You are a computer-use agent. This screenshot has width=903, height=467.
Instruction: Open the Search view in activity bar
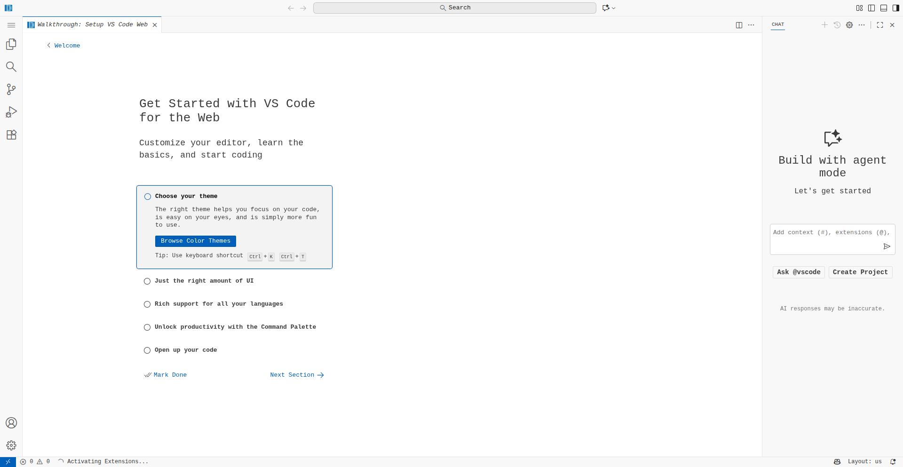tap(11, 67)
